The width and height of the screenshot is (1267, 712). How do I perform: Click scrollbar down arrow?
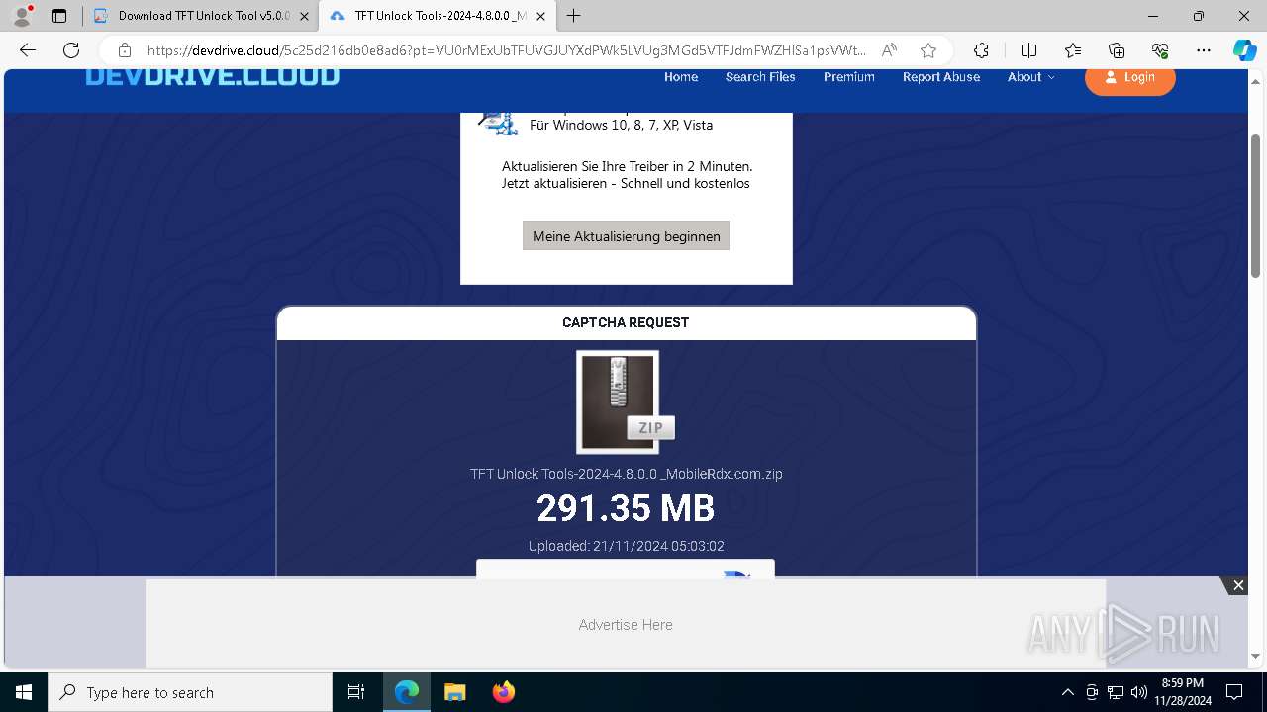click(x=1256, y=656)
